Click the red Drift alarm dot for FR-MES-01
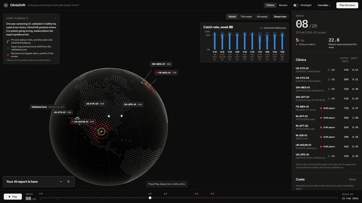 click(x=321, y=108)
